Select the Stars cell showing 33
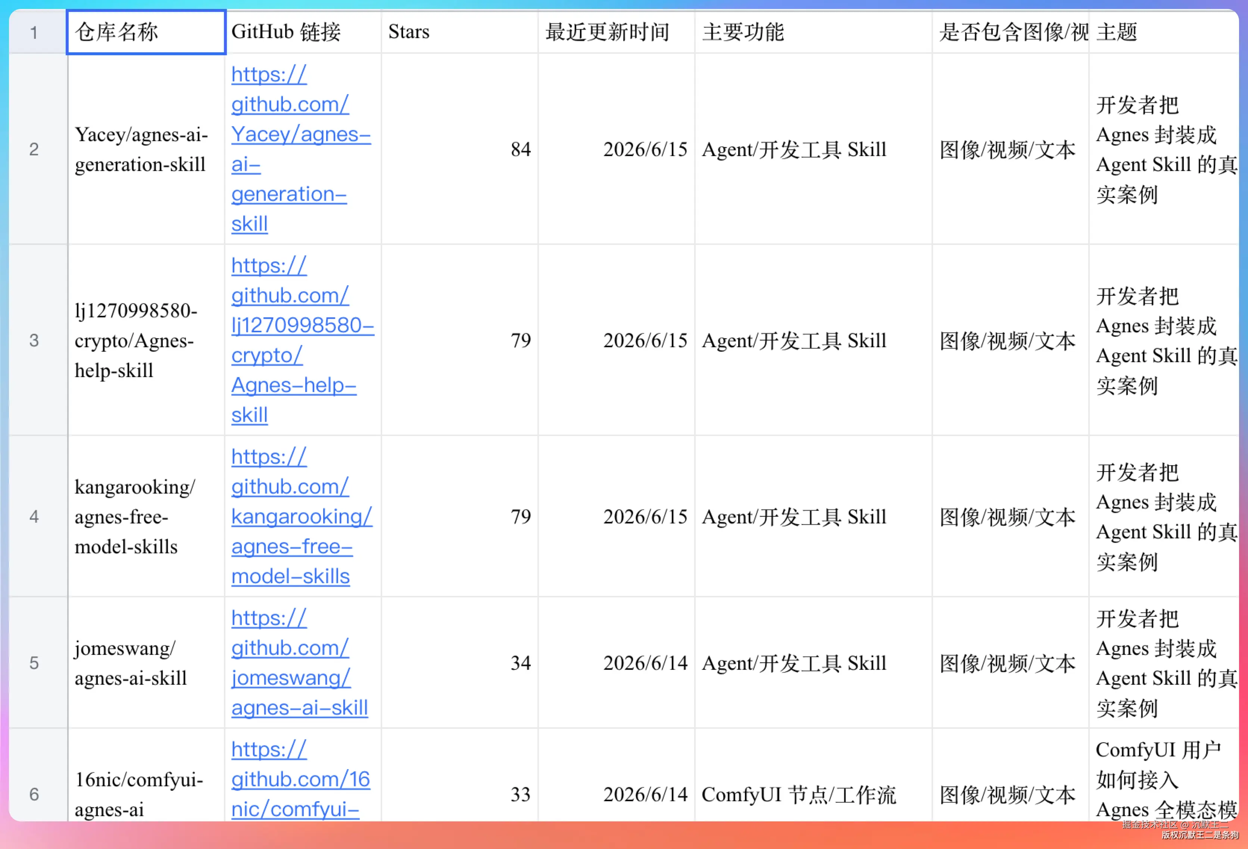 (460, 775)
